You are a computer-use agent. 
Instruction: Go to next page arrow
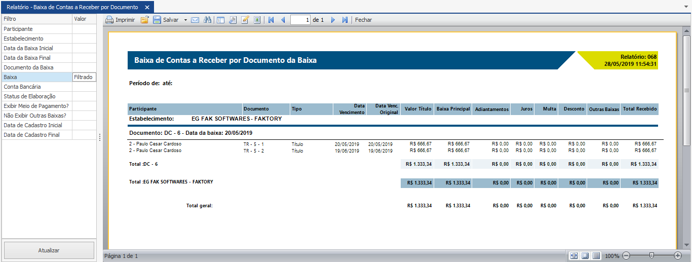333,20
